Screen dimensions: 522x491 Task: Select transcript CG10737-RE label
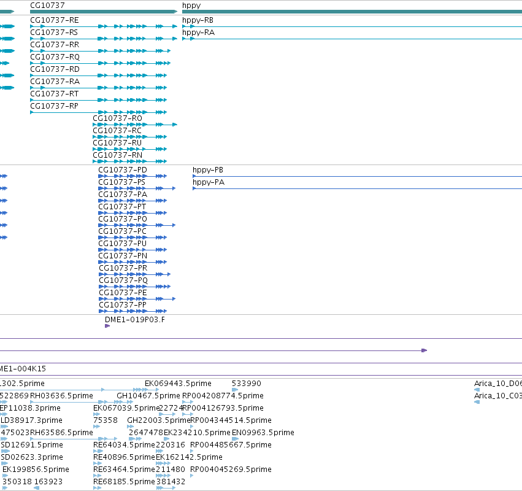point(55,20)
